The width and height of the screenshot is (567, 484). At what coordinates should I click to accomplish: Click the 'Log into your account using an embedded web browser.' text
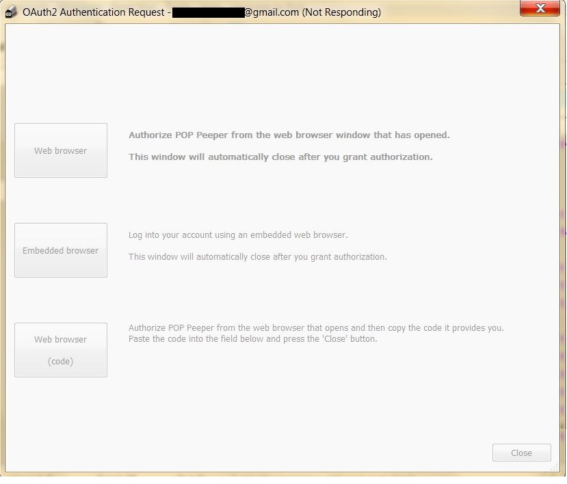[x=238, y=235]
